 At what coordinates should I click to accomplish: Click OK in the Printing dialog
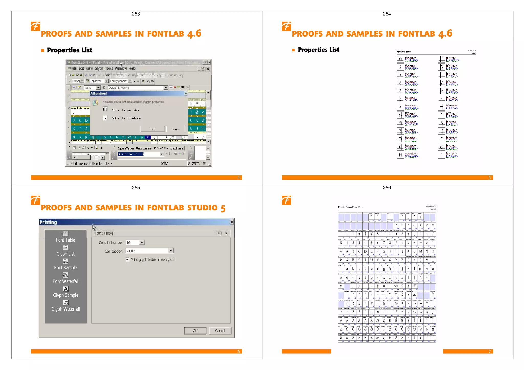coord(195,330)
